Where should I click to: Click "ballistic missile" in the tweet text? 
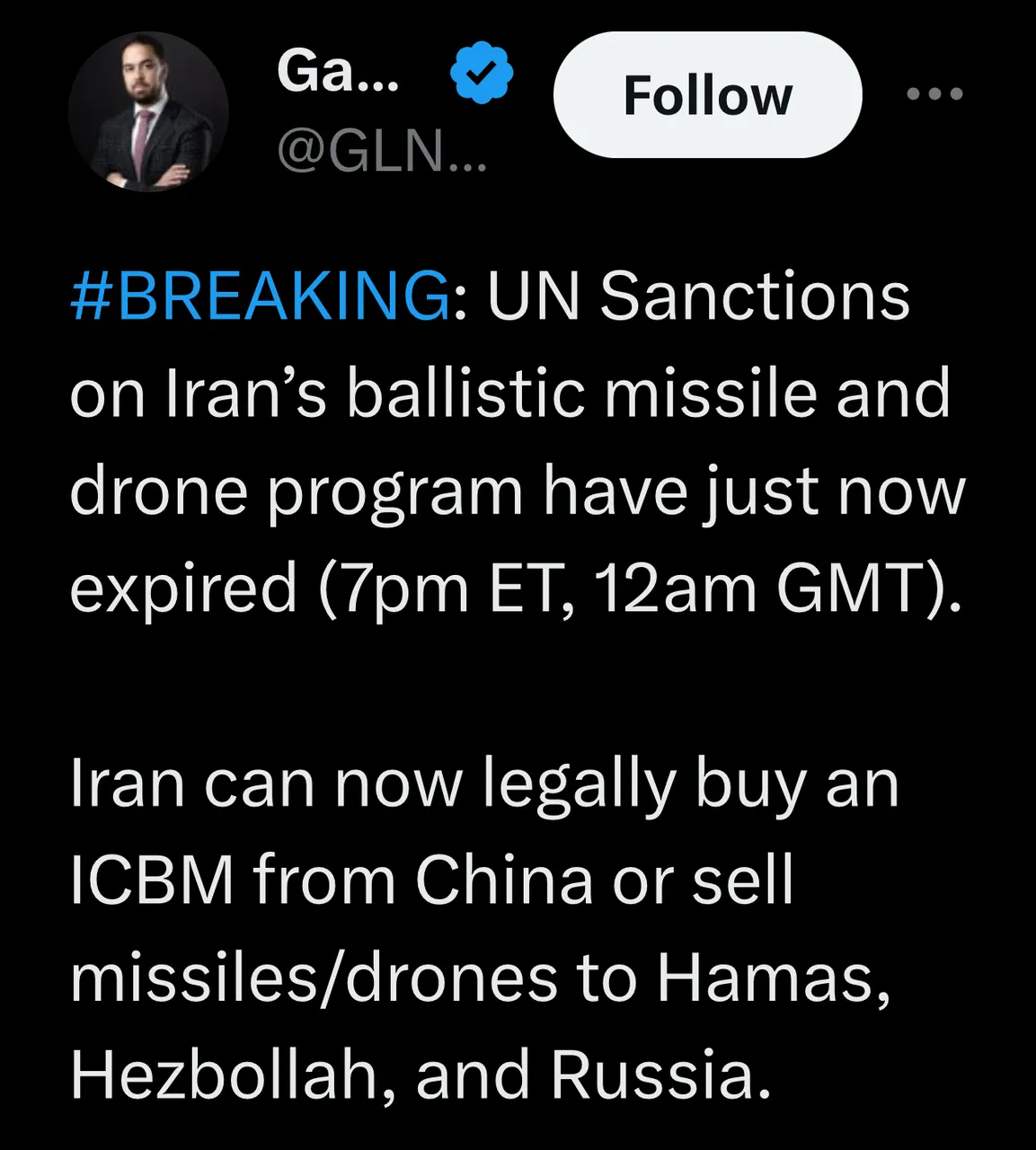pyautogui.click(x=580, y=394)
